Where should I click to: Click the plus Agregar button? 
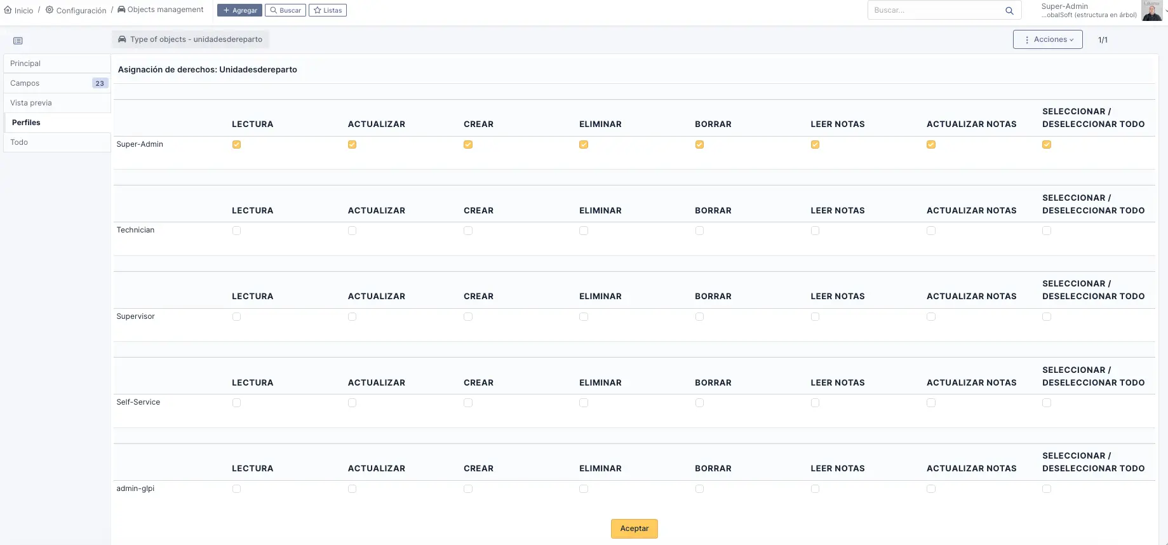(239, 10)
